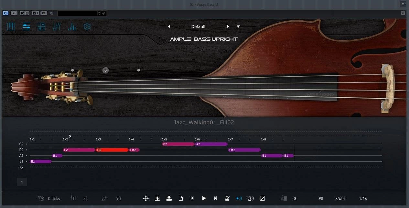Click the right fretboard position dot

(139, 70)
